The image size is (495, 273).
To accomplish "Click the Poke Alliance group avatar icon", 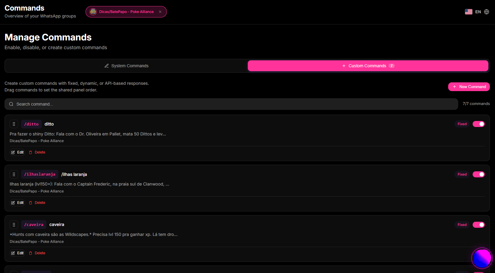I will pos(93,12).
